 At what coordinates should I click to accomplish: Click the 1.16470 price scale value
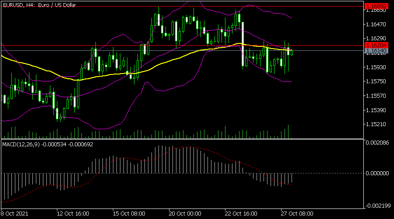[x=376, y=25]
